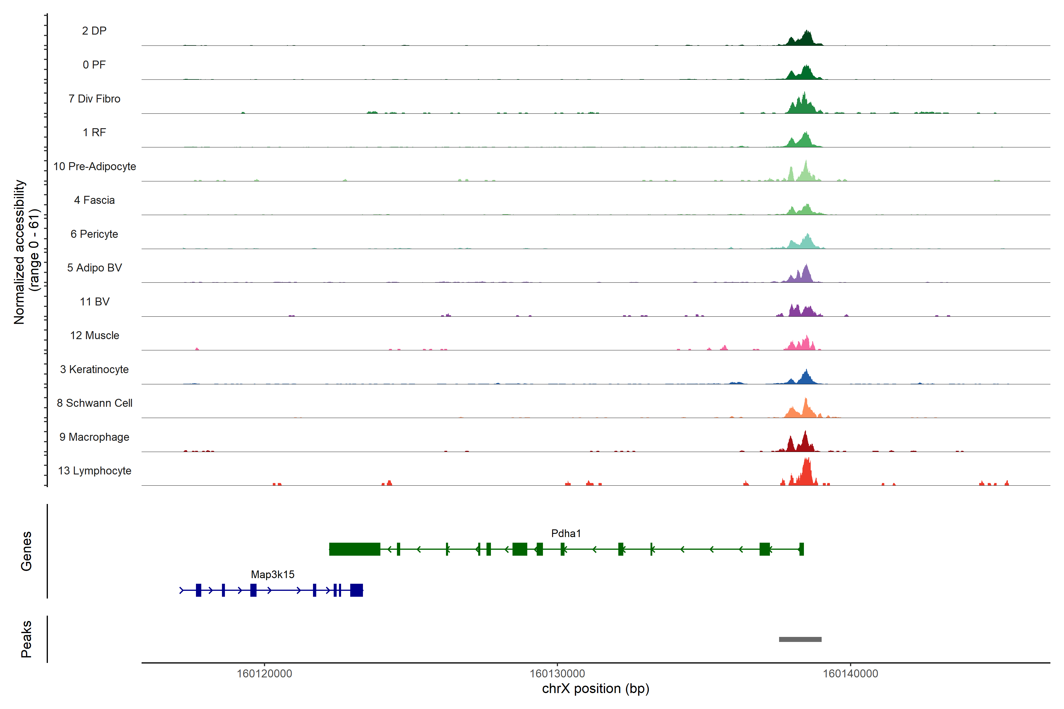
Task: Click the 160120000 axis tick label
Action: tap(264, 673)
